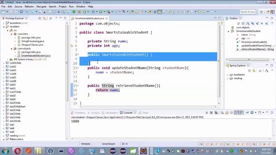Expand the JRE System Library node

click(8, 59)
